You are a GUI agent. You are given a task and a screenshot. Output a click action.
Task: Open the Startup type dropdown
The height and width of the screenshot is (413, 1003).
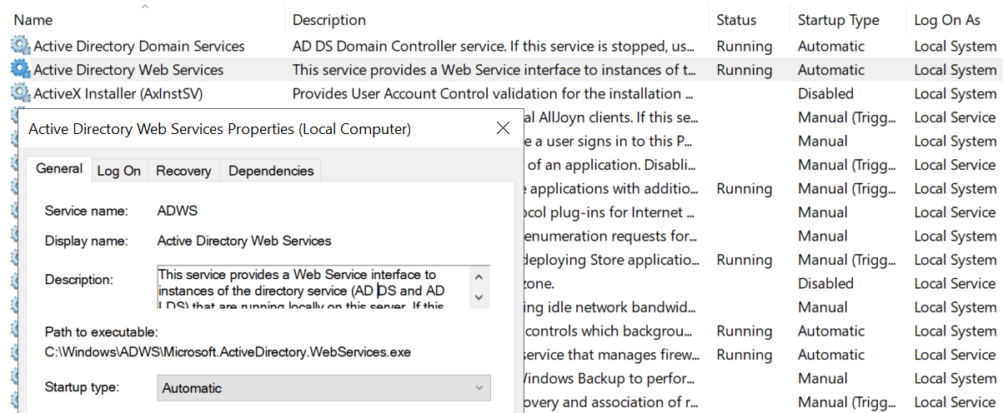(323, 388)
